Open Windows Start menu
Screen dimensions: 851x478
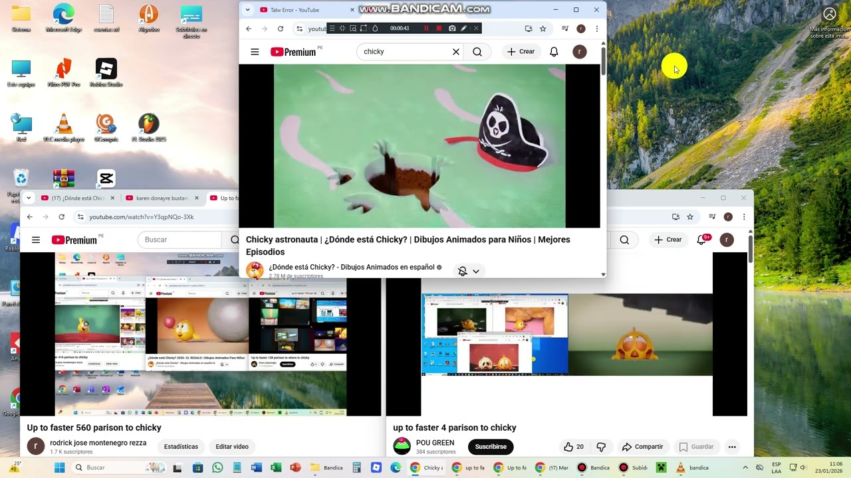point(59,468)
